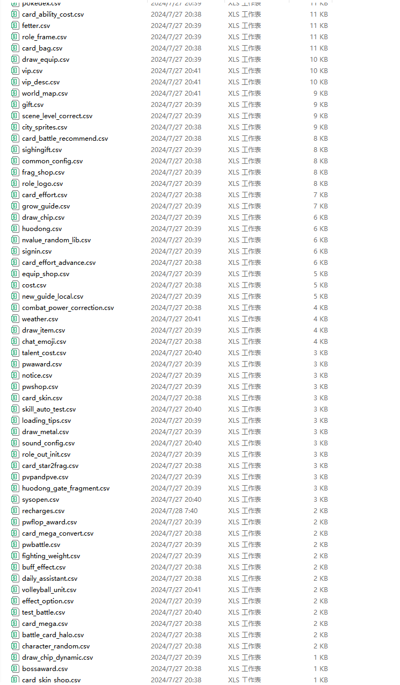Select the huodong_gate_fragment.csv entry

click(x=66, y=488)
